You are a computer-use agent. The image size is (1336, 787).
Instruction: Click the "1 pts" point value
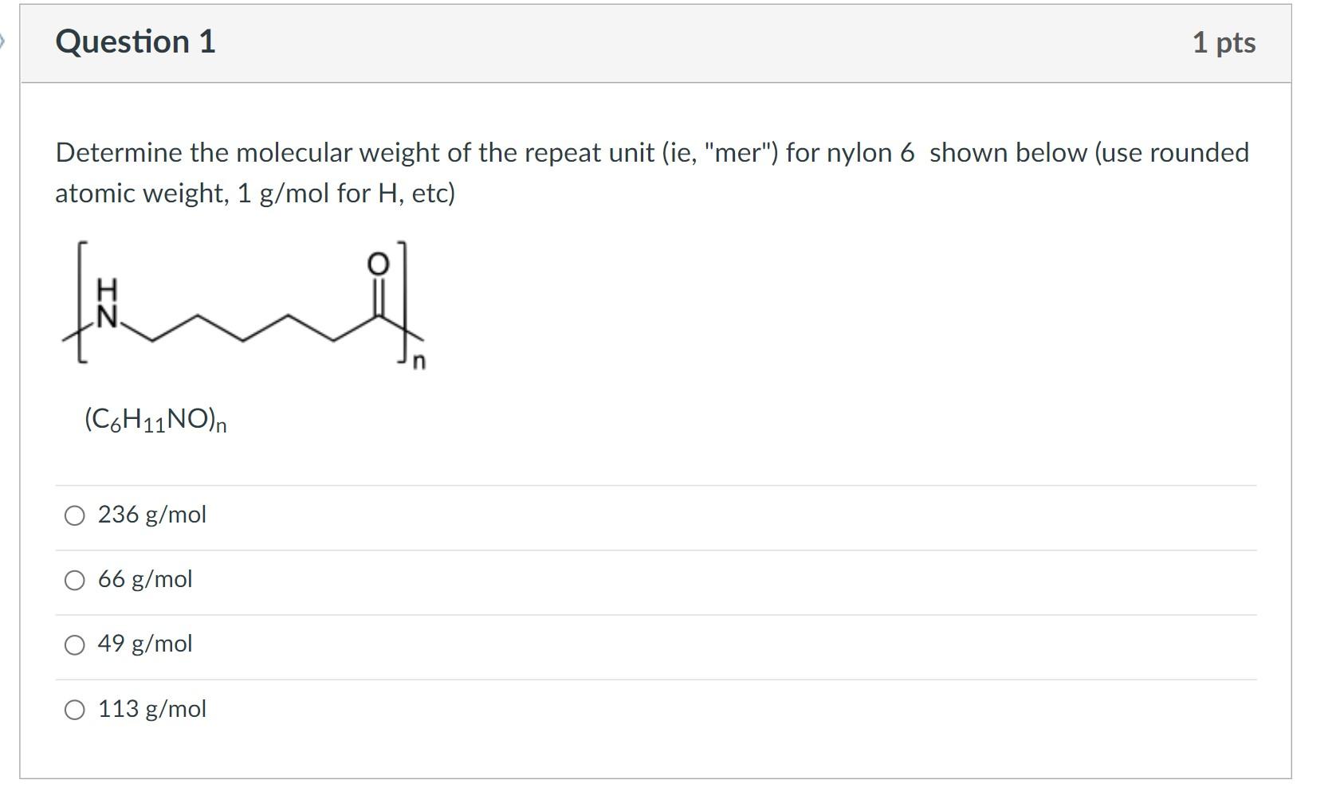pos(1223,42)
